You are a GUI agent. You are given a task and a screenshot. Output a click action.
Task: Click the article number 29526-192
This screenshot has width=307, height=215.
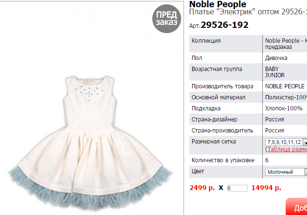pyautogui.click(x=224, y=25)
